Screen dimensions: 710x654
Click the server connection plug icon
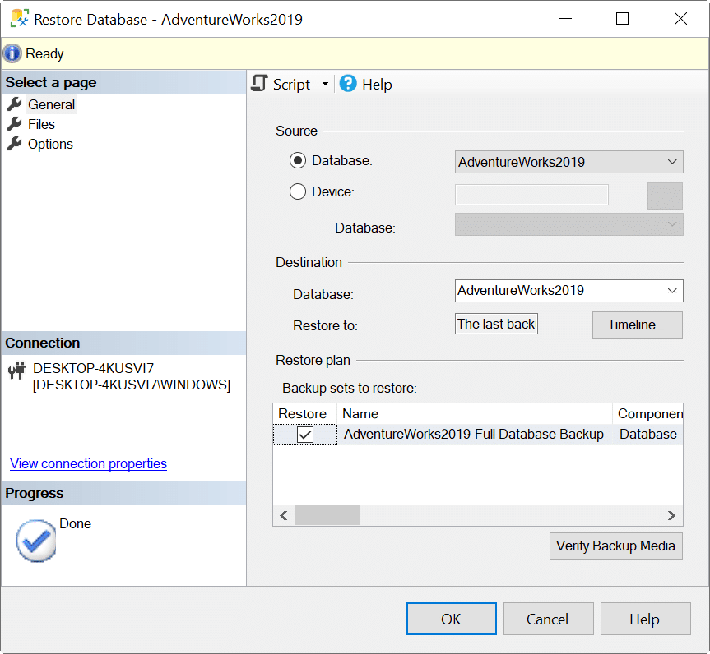point(16,371)
